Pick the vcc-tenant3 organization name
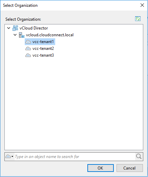 point(43,55)
